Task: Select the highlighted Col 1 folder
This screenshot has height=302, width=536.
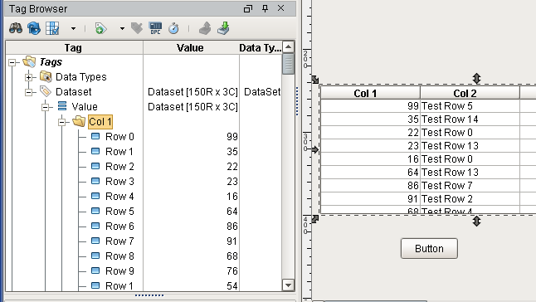Action: click(100, 122)
